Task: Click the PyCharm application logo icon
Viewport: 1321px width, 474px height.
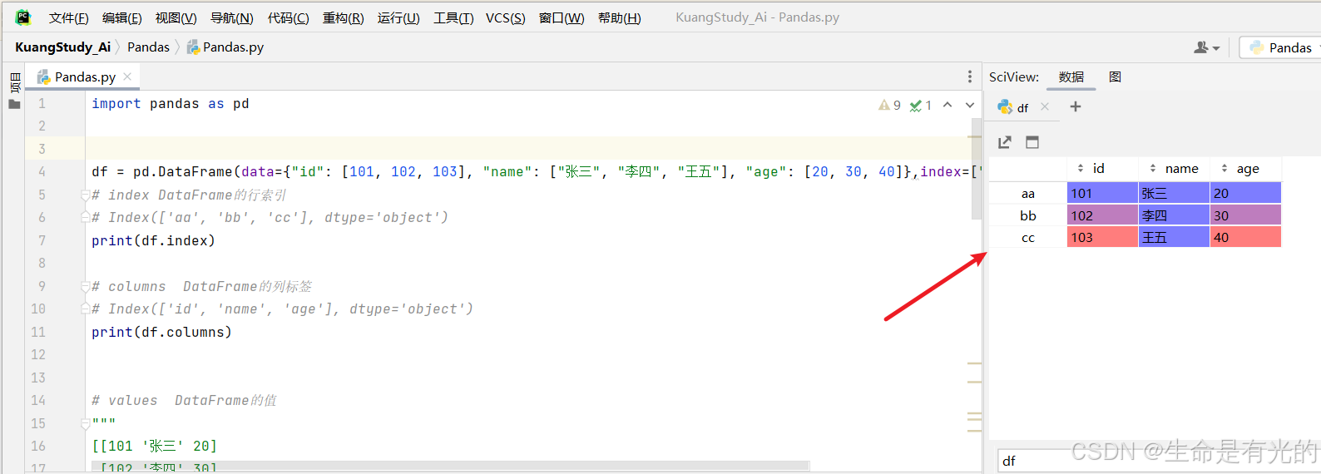Action: coord(22,17)
